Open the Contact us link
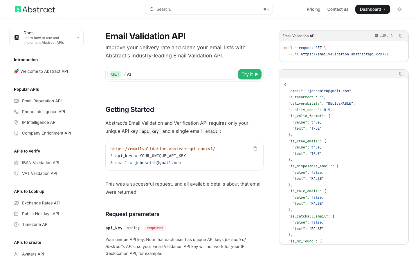Image resolution: width=418 pixels, height=261 pixels. pyautogui.click(x=338, y=9)
